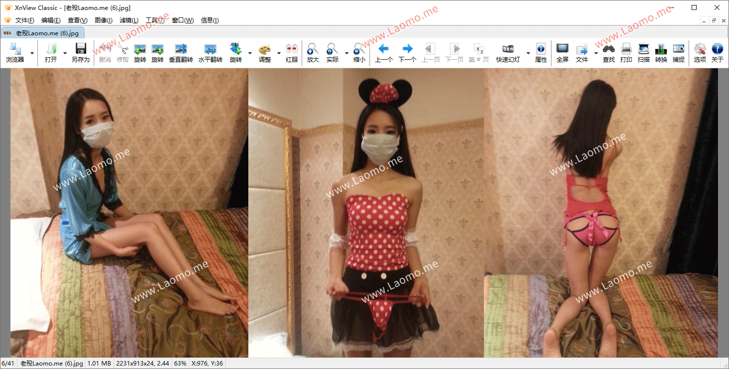Print the image with 打印 icon

(x=626, y=53)
